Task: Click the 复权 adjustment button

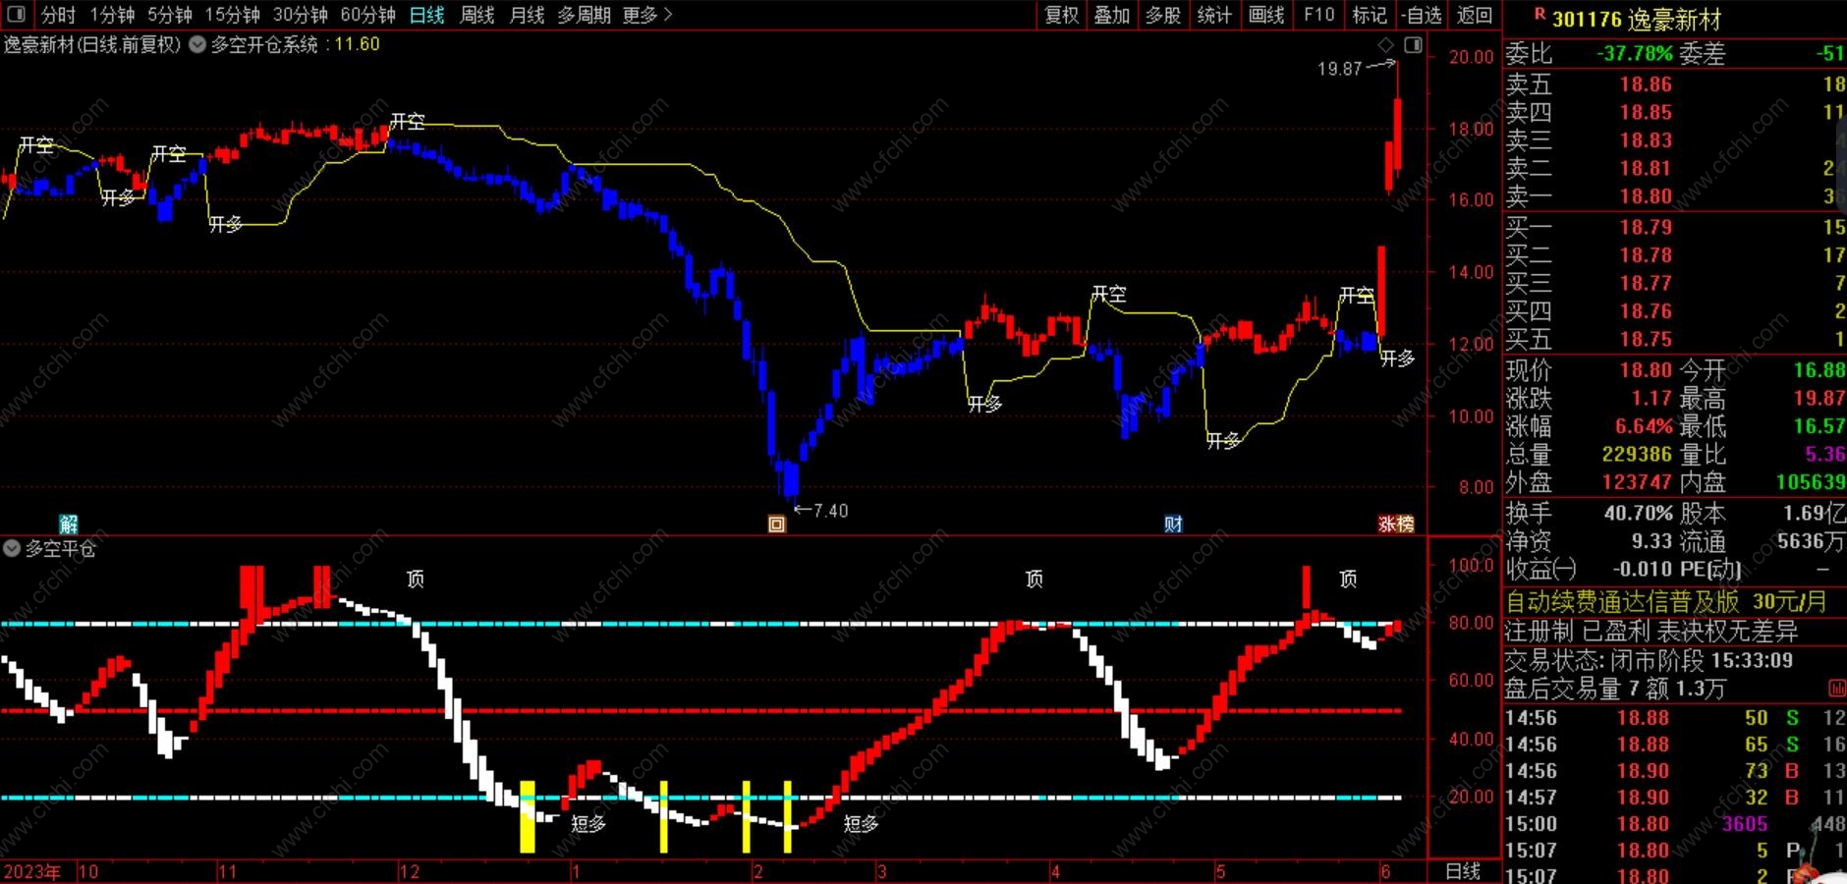Action: tap(1061, 15)
